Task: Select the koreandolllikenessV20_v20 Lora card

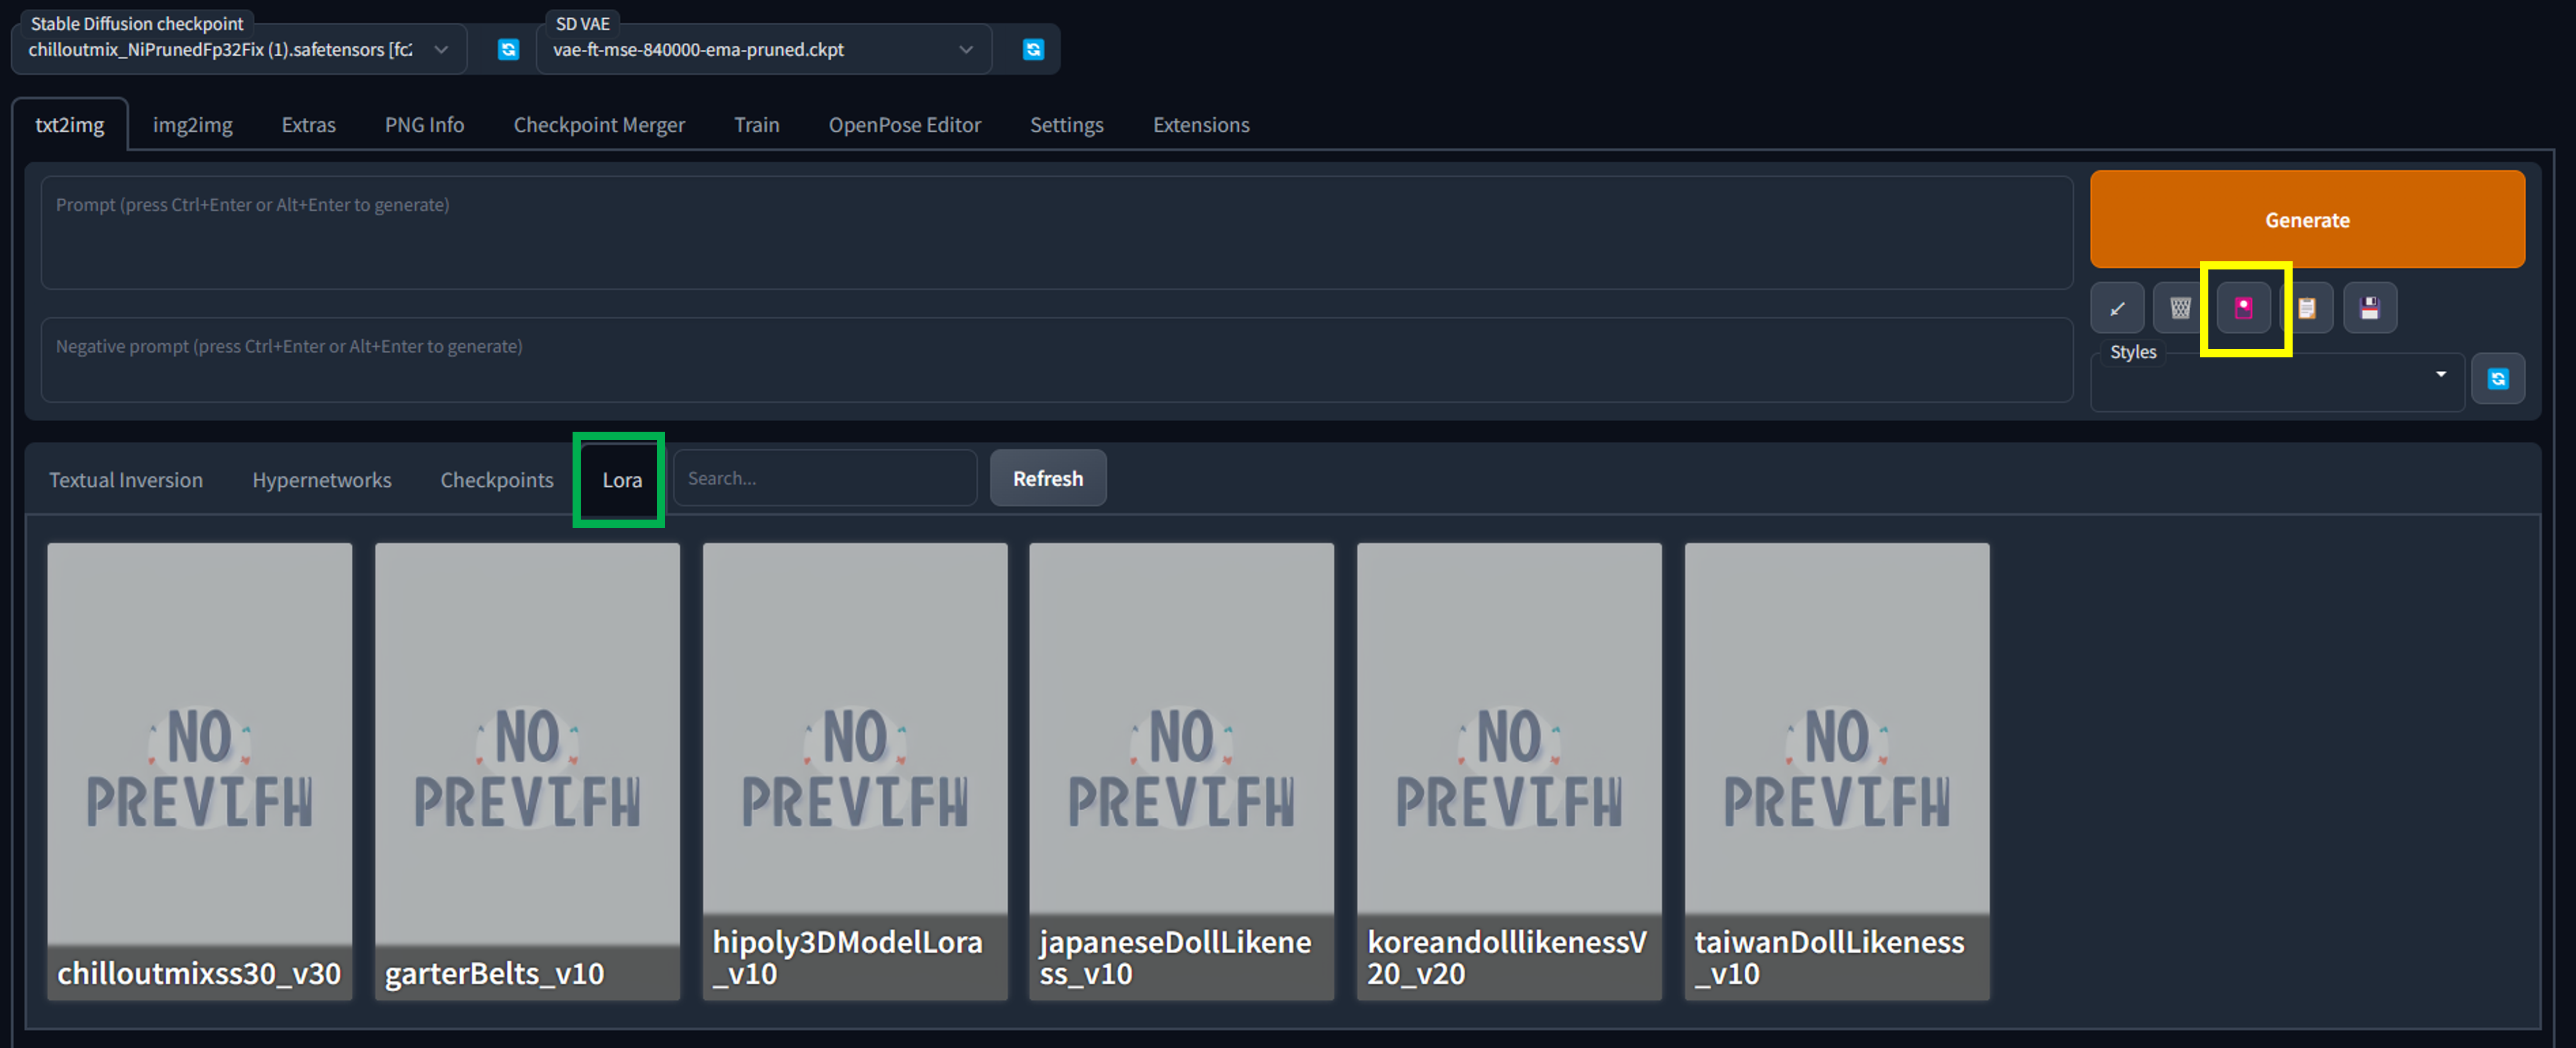Action: (1508, 771)
